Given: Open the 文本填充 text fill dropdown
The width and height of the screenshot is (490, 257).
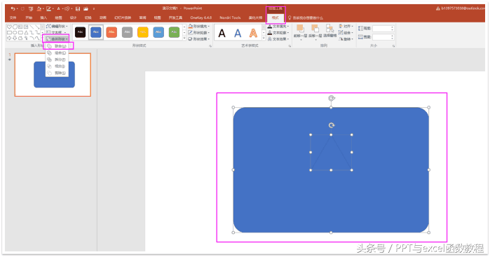Looking at the screenshot, I should (x=278, y=27).
